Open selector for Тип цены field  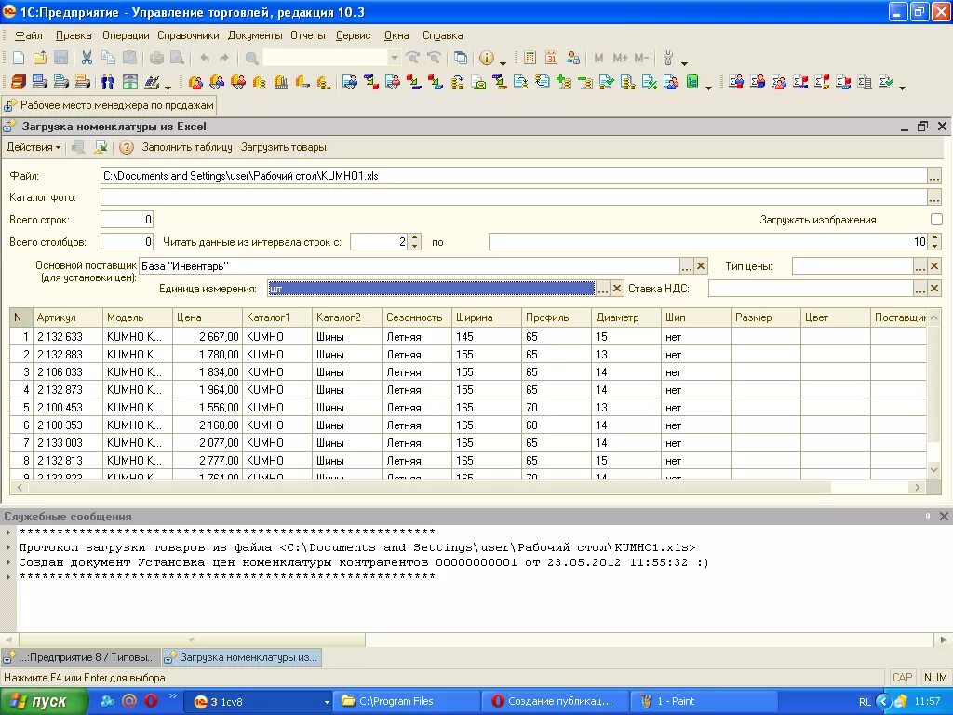[x=920, y=265]
